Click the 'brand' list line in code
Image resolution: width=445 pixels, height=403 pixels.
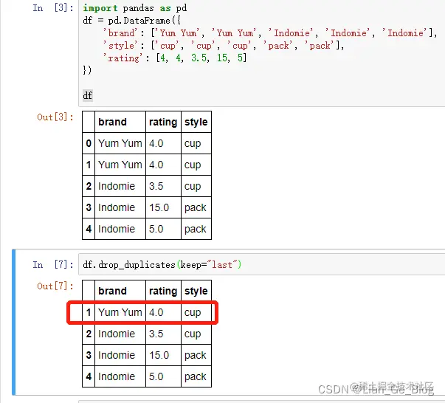(x=270, y=33)
